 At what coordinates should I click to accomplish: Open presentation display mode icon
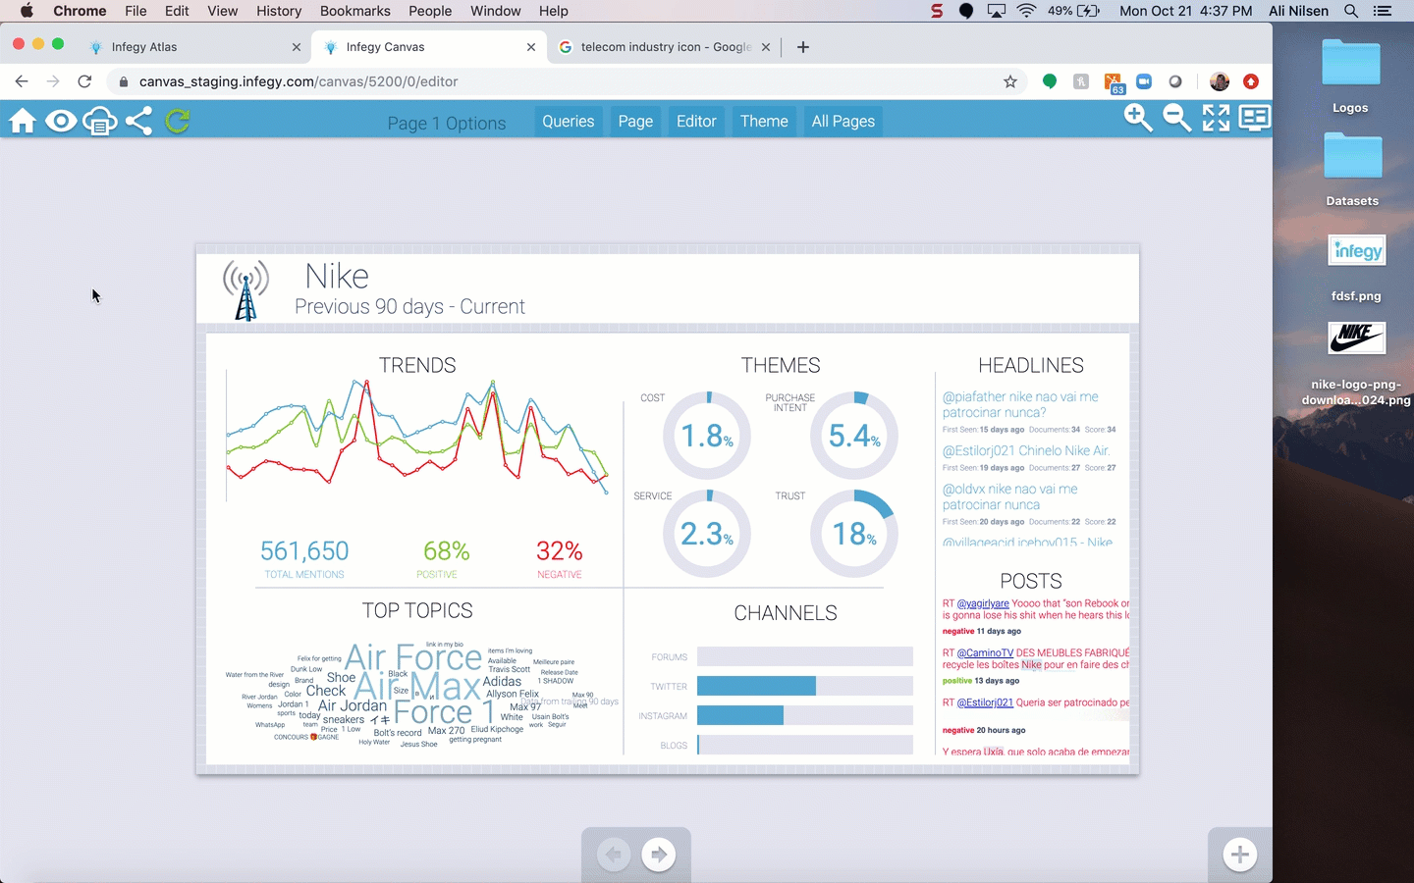tap(1253, 118)
